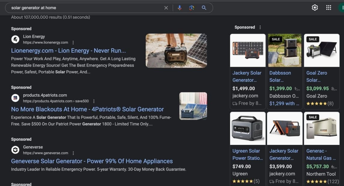Open the Lion Energy ad image
344x186 pixels.
point(176,50)
